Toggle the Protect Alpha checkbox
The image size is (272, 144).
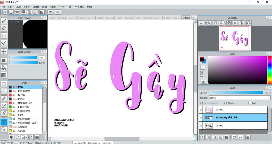click(201, 103)
